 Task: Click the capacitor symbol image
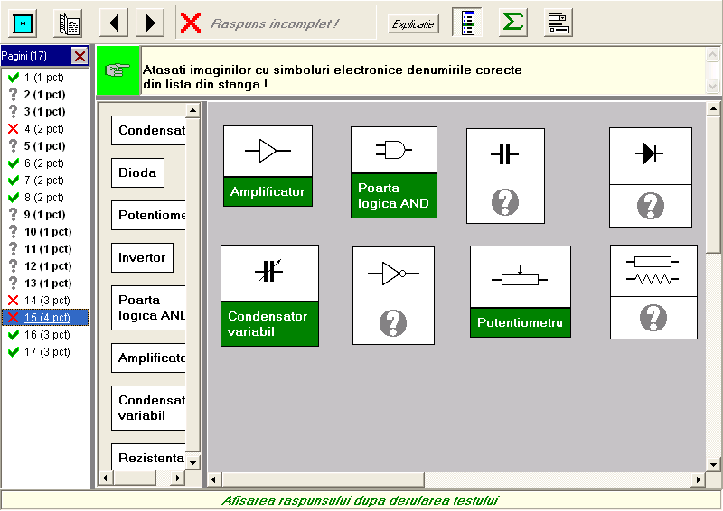(505, 154)
